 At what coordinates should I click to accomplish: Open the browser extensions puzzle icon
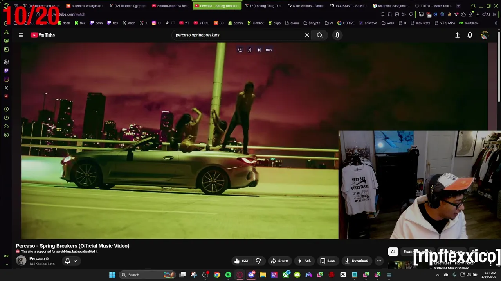pyautogui.click(x=463, y=14)
